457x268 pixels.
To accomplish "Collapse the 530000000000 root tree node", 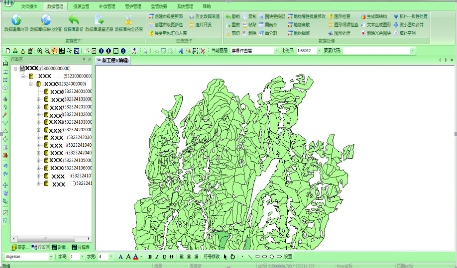I will 16,69.
